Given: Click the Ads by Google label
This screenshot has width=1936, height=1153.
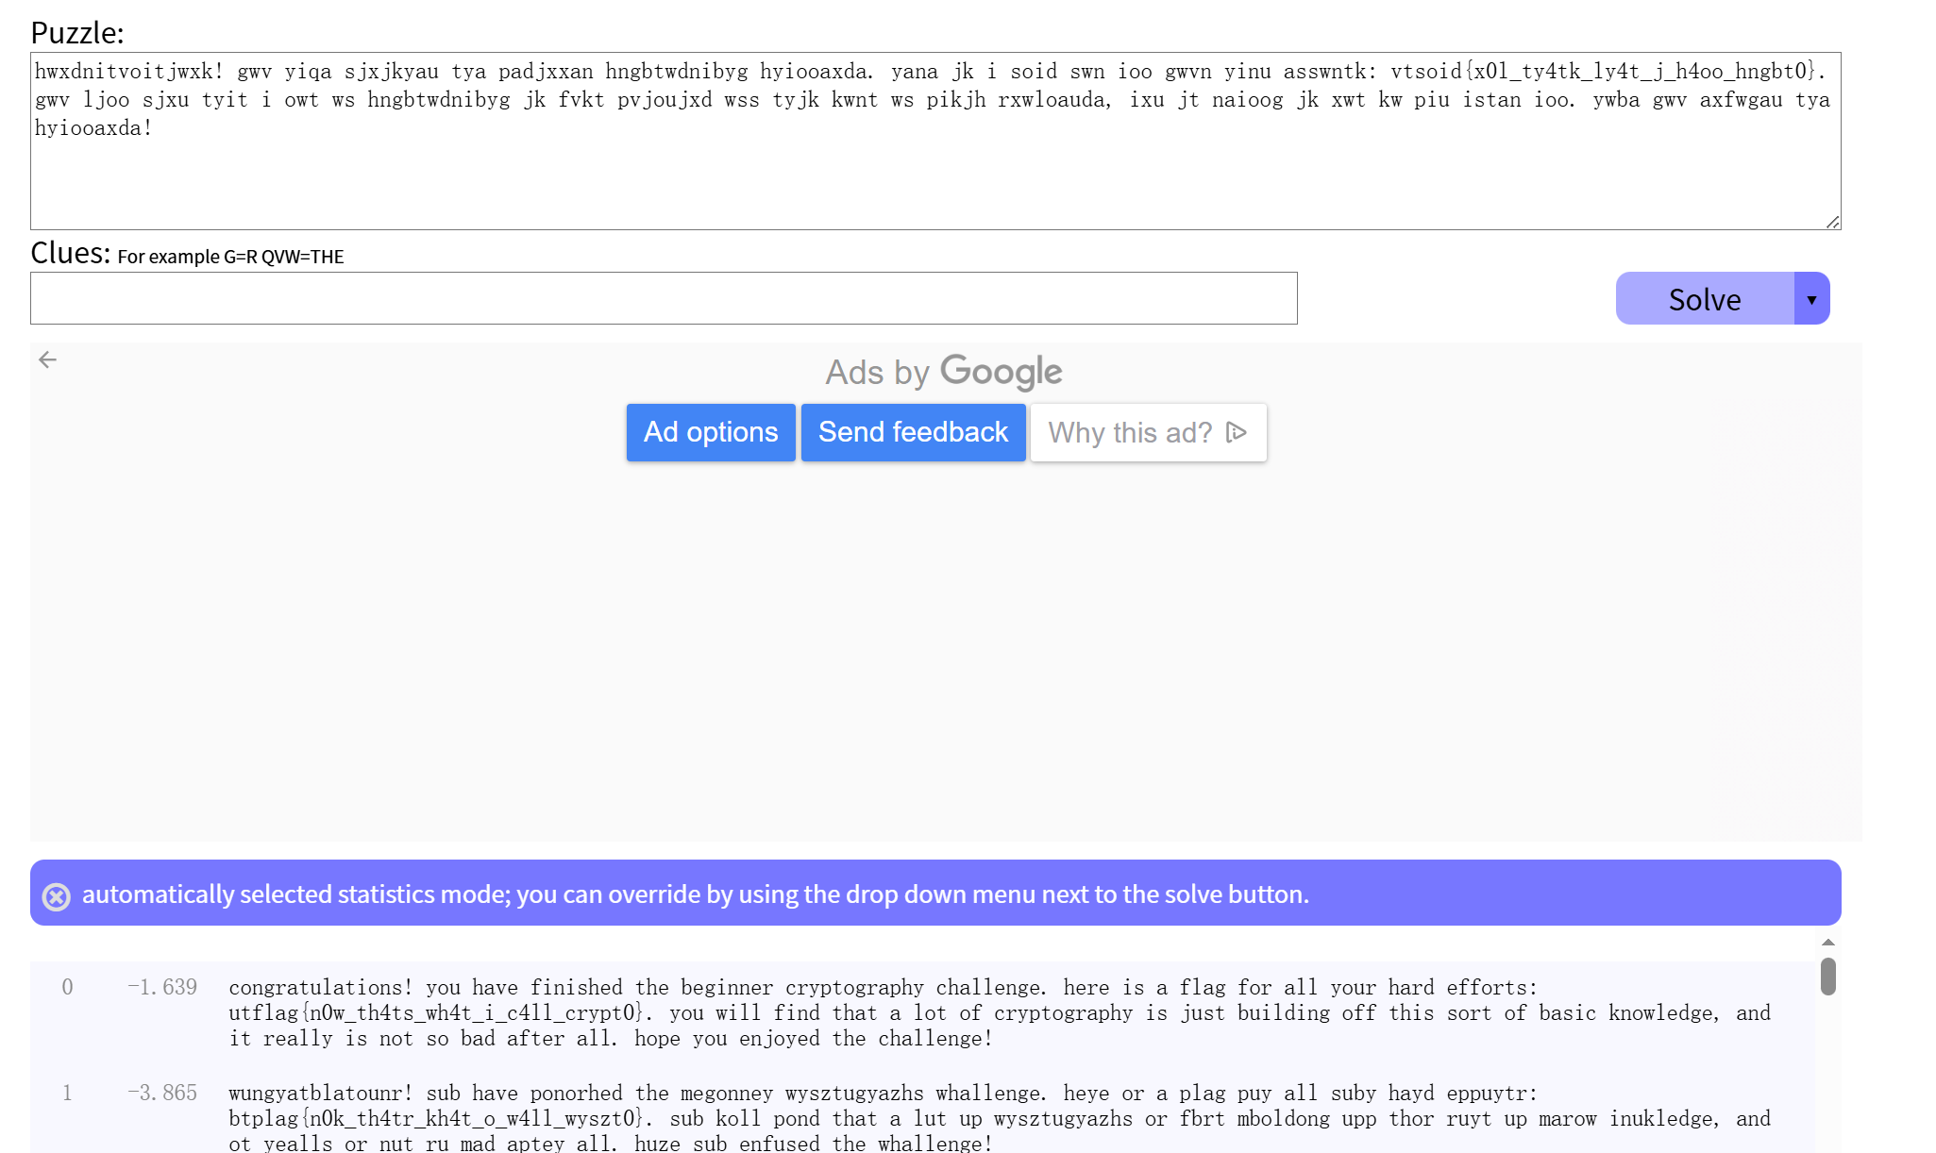Looking at the screenshot, I should pyautogui.click(x=943, y=372).
